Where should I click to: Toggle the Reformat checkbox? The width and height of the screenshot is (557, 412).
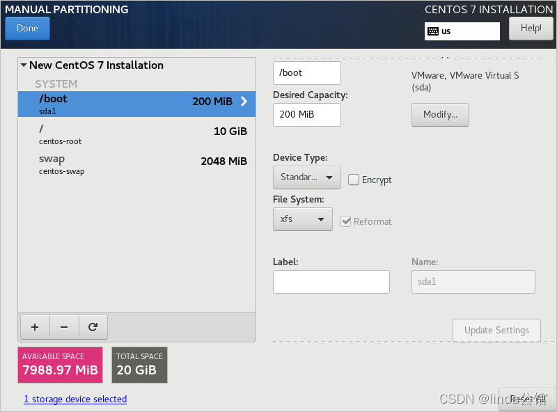tap(345, 221)
